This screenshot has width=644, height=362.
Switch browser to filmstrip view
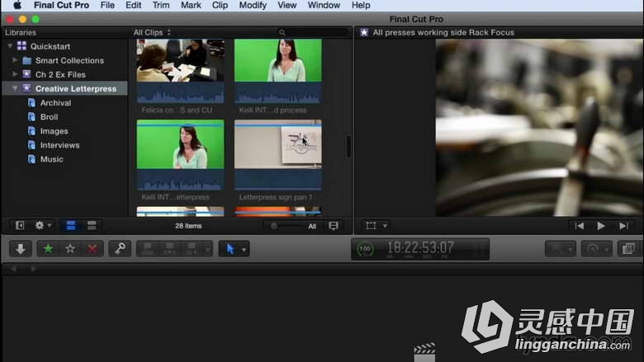(x=71, y=225)
